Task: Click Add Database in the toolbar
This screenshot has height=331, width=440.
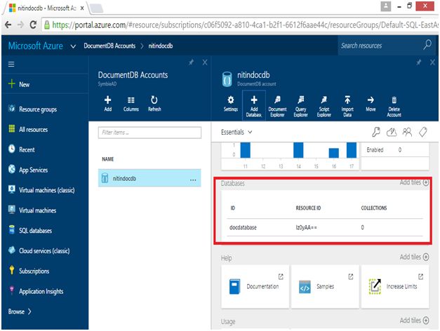Action: point(254,106)
